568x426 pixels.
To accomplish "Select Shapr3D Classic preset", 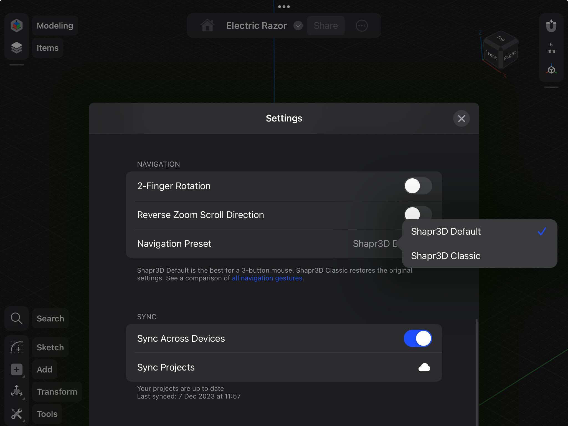I will (x=446, y=255).
